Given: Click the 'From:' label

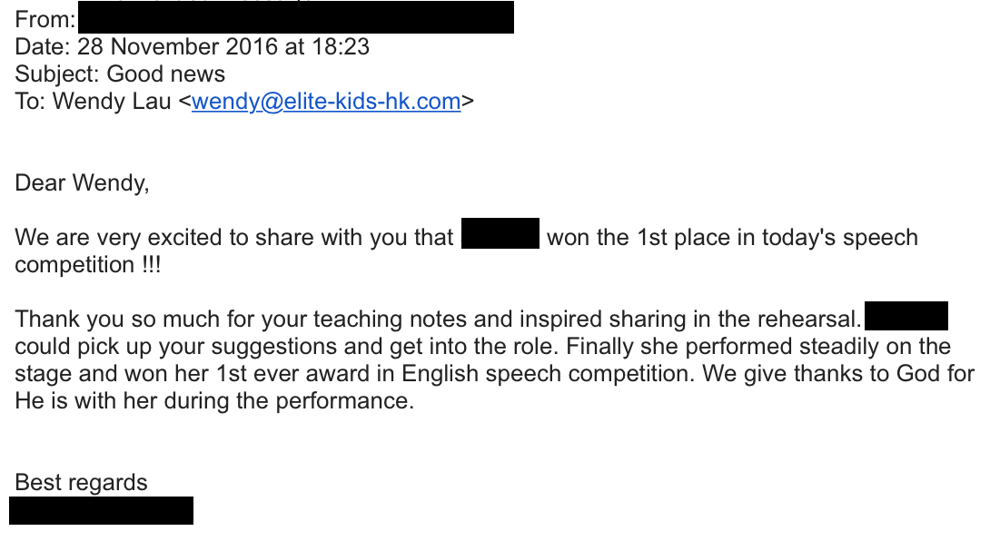Looking at the screenshot, I should 45,20.
